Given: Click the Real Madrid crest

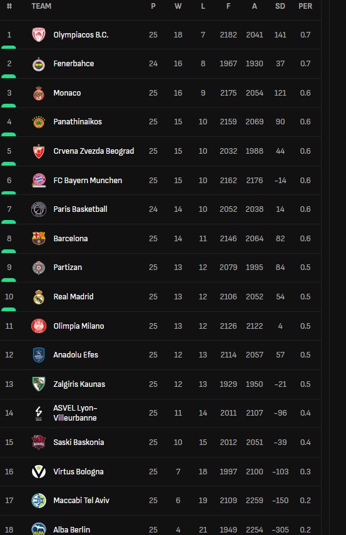Looking at the screenshot, I should (x=39, y=296).
